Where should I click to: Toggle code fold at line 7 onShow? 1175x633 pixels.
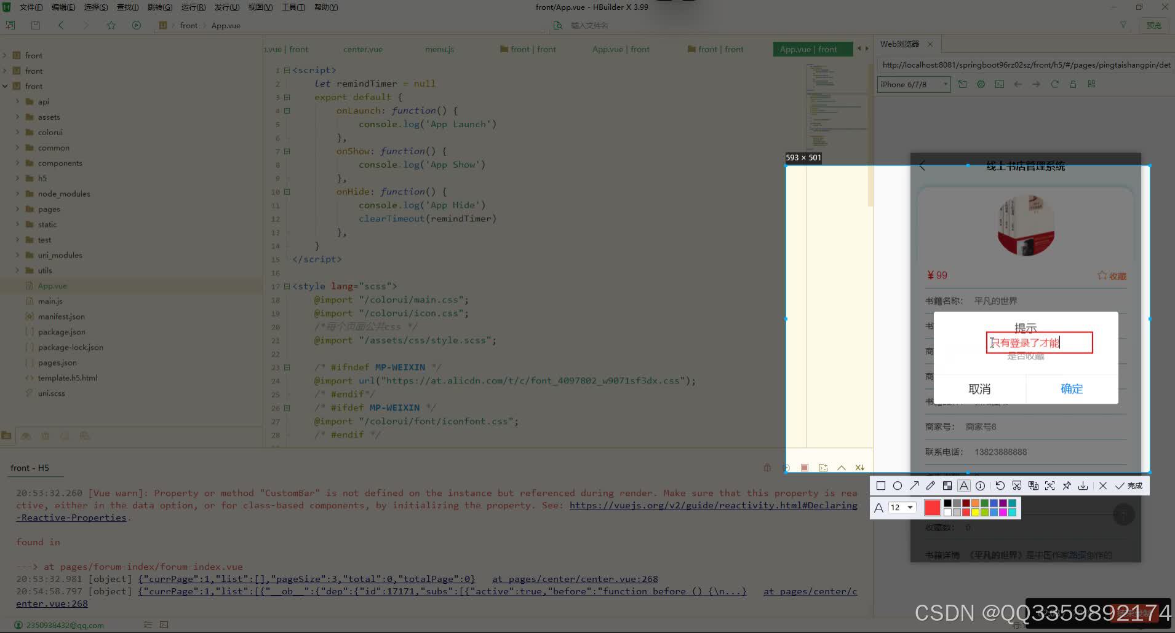(x=287, y=151)
